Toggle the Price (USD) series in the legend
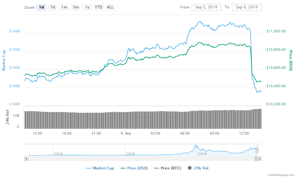 click(134, 168)
